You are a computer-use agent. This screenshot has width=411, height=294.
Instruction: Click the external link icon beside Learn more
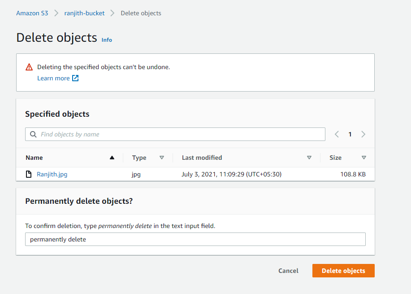pos(75,78)
